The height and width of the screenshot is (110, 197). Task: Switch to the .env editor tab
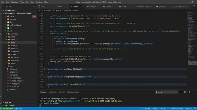tap(43, 6)
